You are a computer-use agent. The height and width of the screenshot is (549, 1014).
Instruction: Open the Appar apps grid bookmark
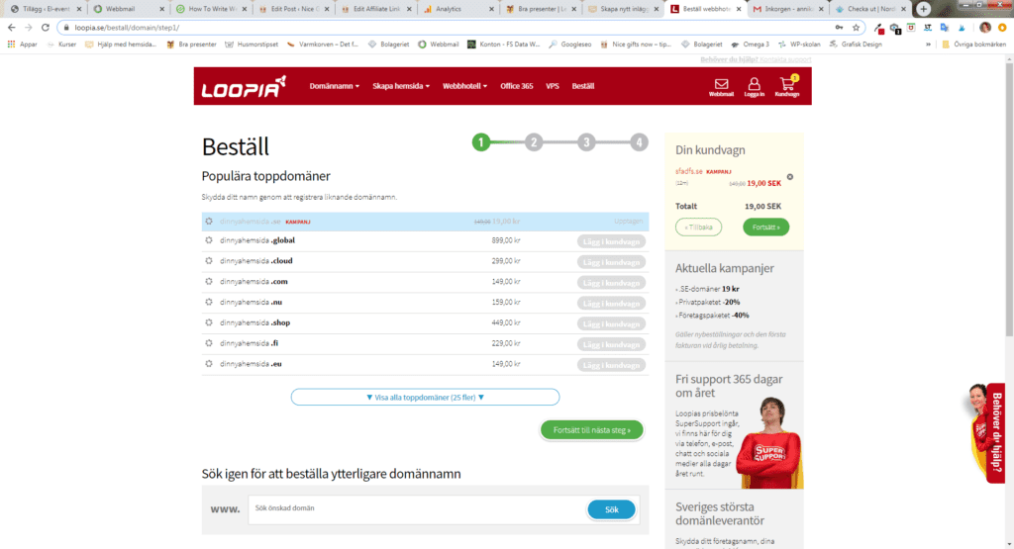pyautogui.click(x=22, y=44)
